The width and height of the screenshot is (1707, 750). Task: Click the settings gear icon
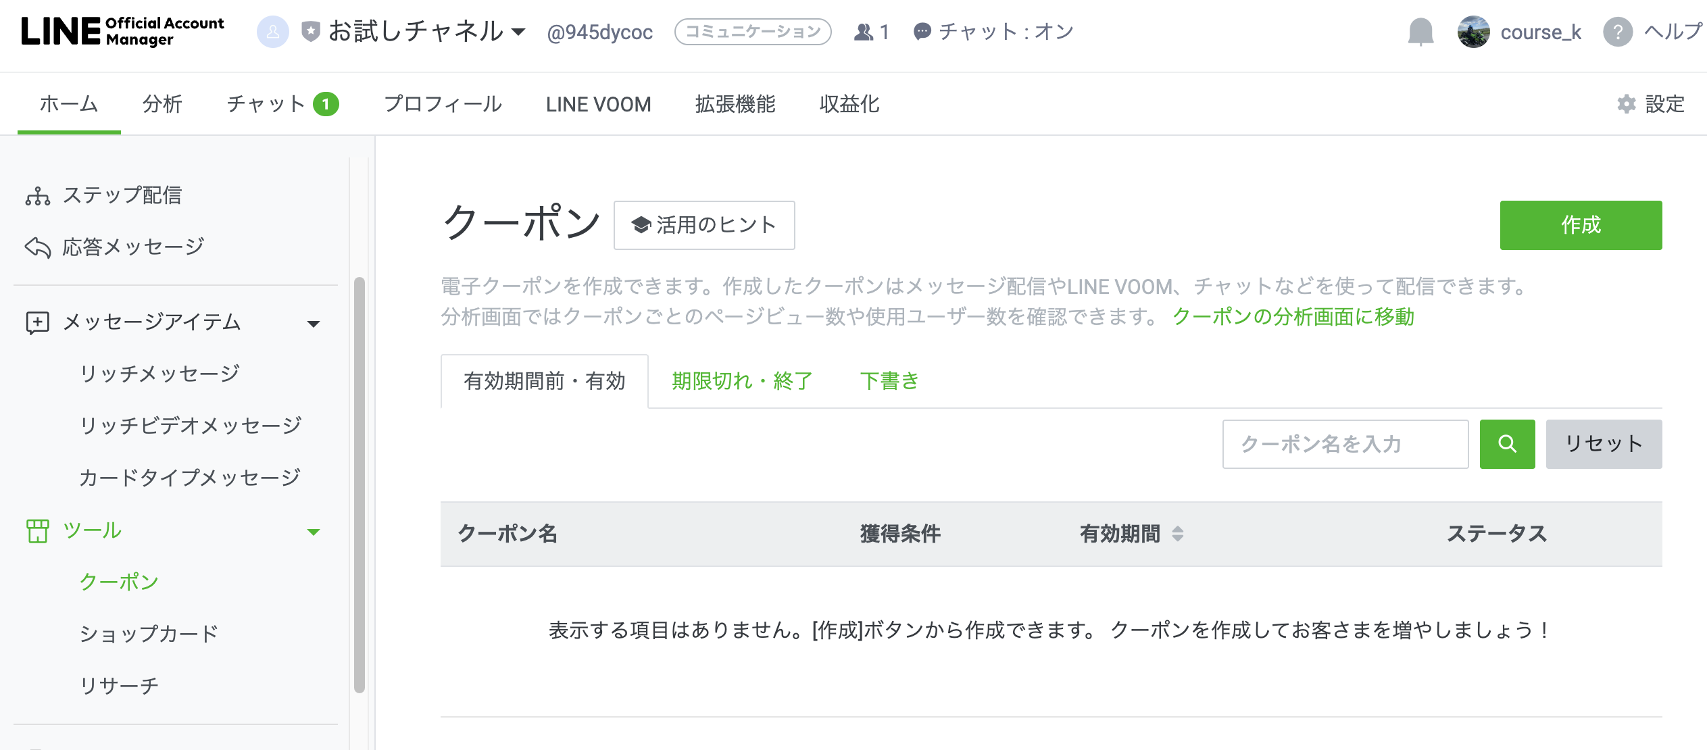click(x=1627, y=104)
